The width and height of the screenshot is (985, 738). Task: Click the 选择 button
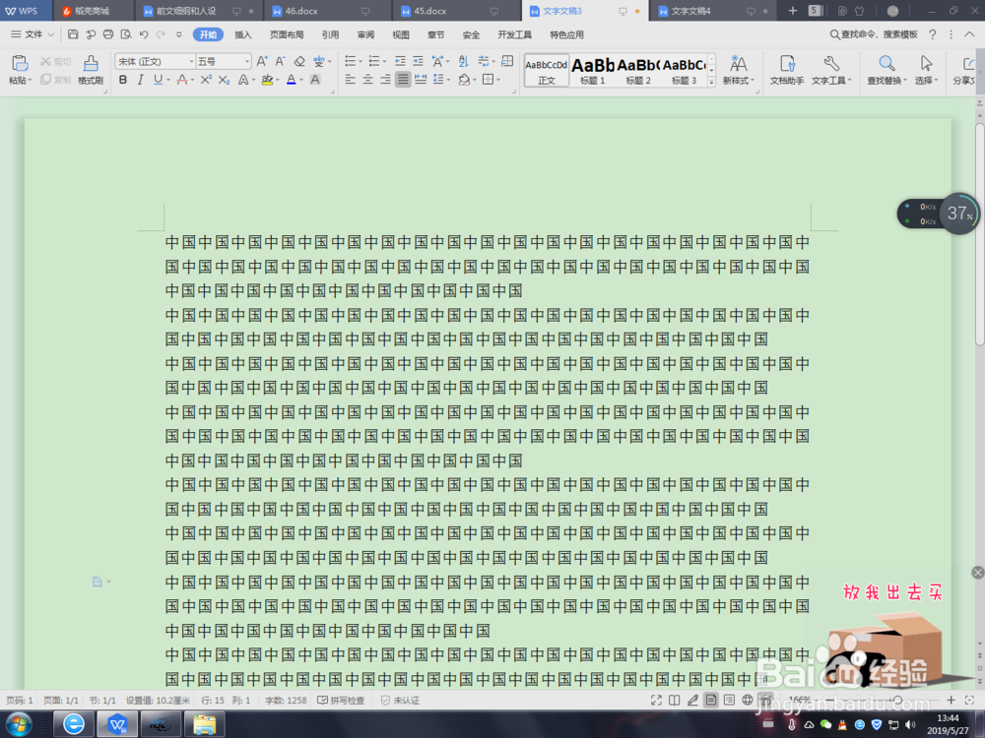pyautogui.click(x=926, y=70)
